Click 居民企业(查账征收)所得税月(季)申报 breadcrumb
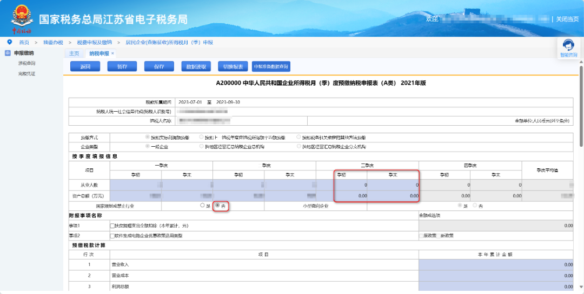The width and height of the screenshot is (584, 294). pyautogui.click(x=169, y=43)
